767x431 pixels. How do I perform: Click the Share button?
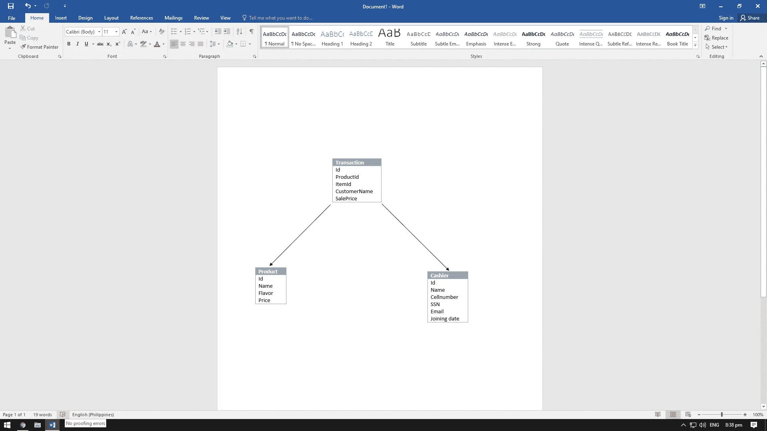click(750, 18)
